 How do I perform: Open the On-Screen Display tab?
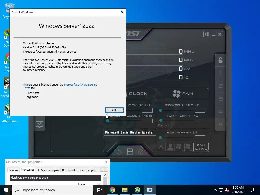[48, 170]
